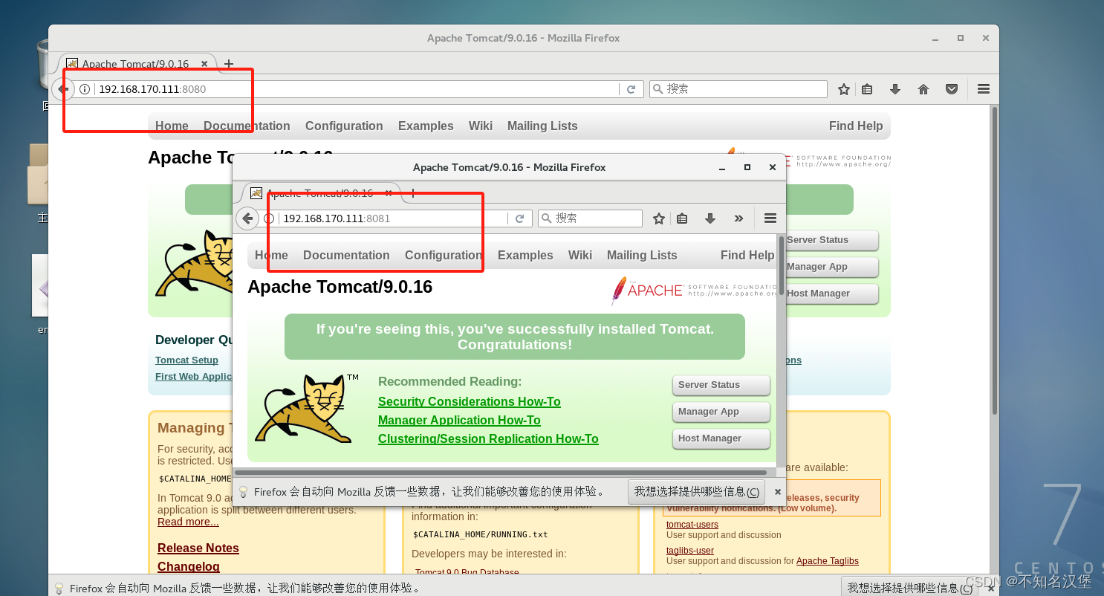Image resolution: width=1104 pixels, height=596 pixels.
Task: Open Mailing Lists in the front window navigation
Action: point(642,255)
